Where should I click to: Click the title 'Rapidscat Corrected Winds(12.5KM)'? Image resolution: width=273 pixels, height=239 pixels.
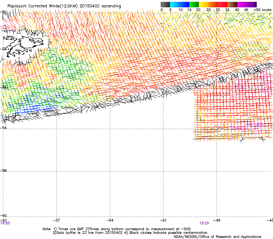click(x=42, y=6)
